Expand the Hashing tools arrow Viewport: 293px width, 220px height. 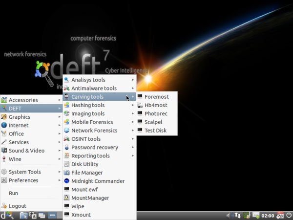[133, 105]
